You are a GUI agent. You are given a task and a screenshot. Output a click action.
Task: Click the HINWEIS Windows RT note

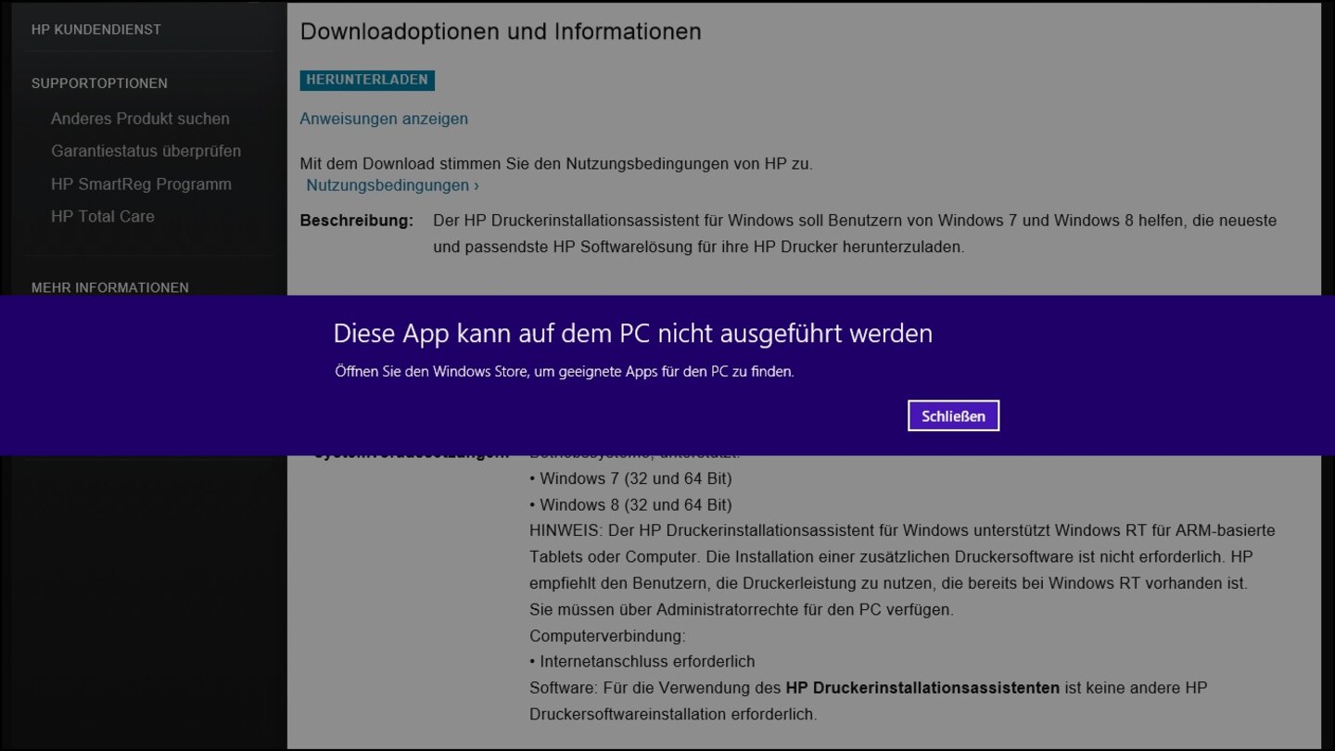point(902,557)
